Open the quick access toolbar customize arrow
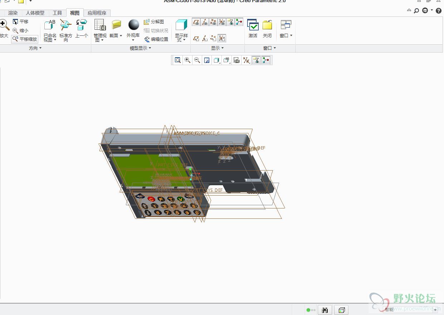 [30, 1]
